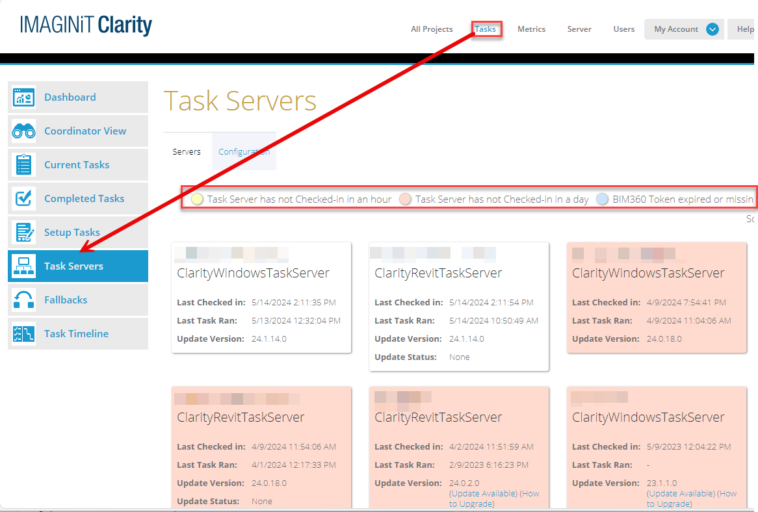Click the Completed Tasks checkmark icon
Screen dimensions: 758x512
[x=24, y=199]
